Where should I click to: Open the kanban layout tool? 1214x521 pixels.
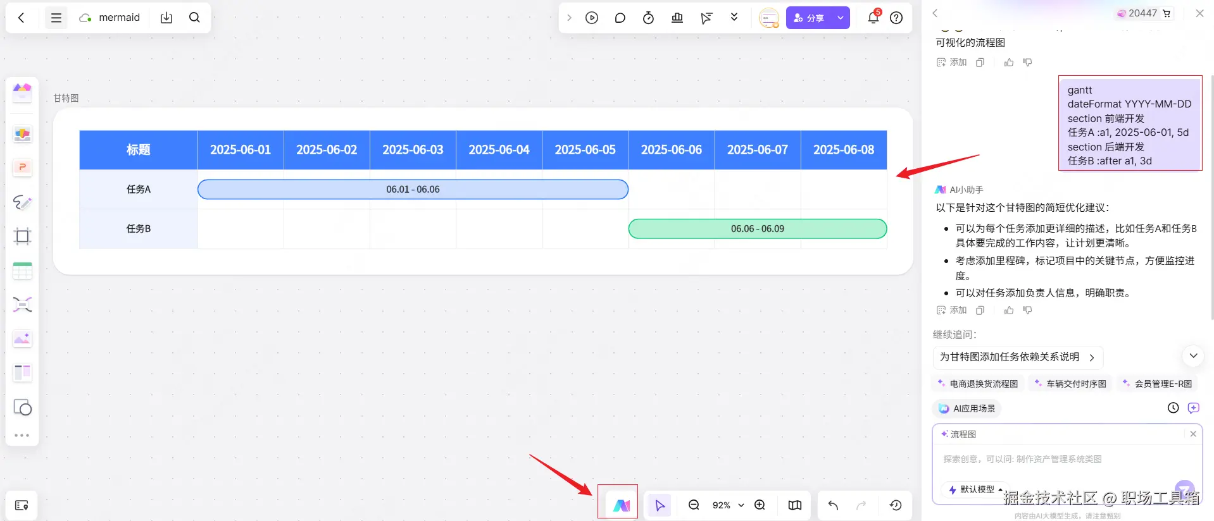[22, 373]
